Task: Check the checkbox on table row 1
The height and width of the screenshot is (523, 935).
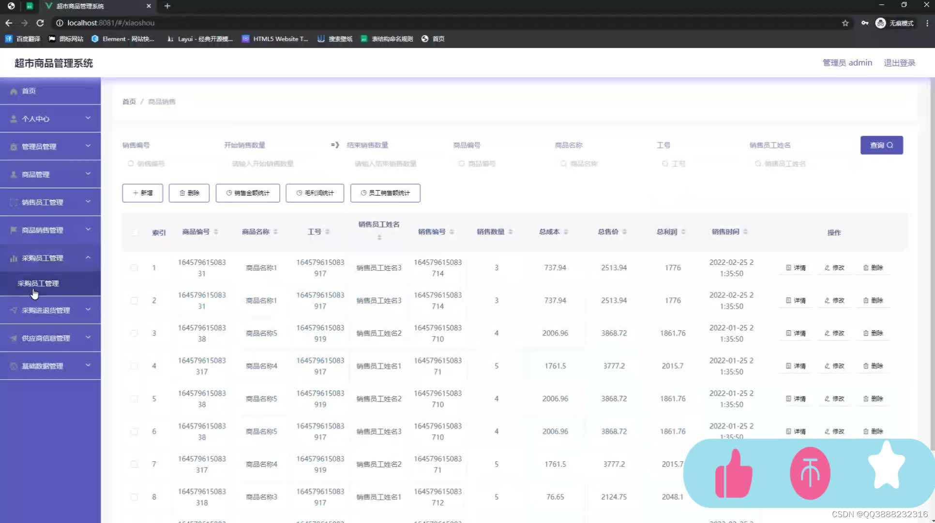Action: [135, 267]
